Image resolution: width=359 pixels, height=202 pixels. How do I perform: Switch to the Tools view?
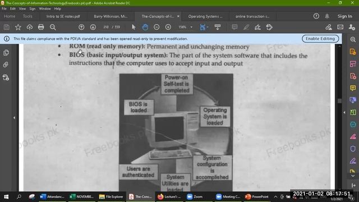(27, 16)
